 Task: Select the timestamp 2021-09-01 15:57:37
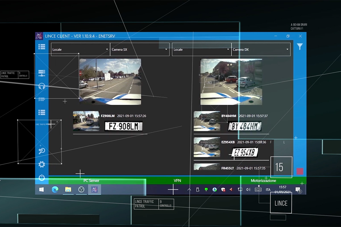coord(253,116)
